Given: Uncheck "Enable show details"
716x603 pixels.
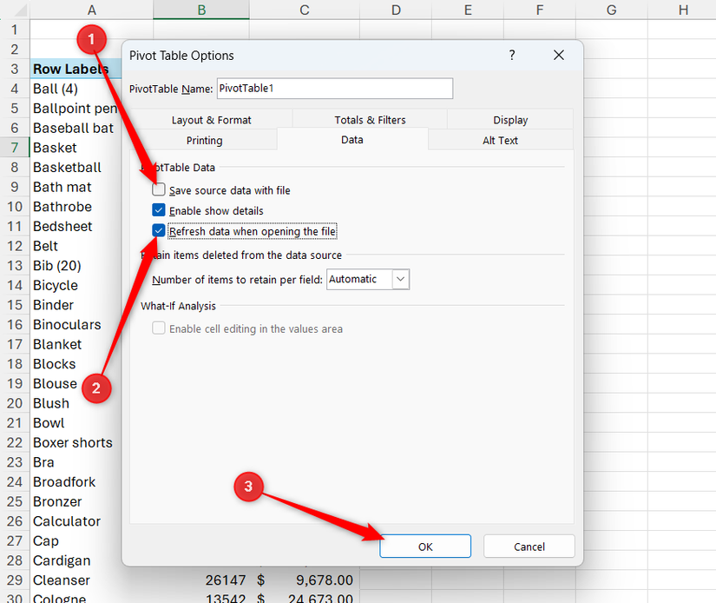Looking at the screenshot, I should (x=158, y=209).
